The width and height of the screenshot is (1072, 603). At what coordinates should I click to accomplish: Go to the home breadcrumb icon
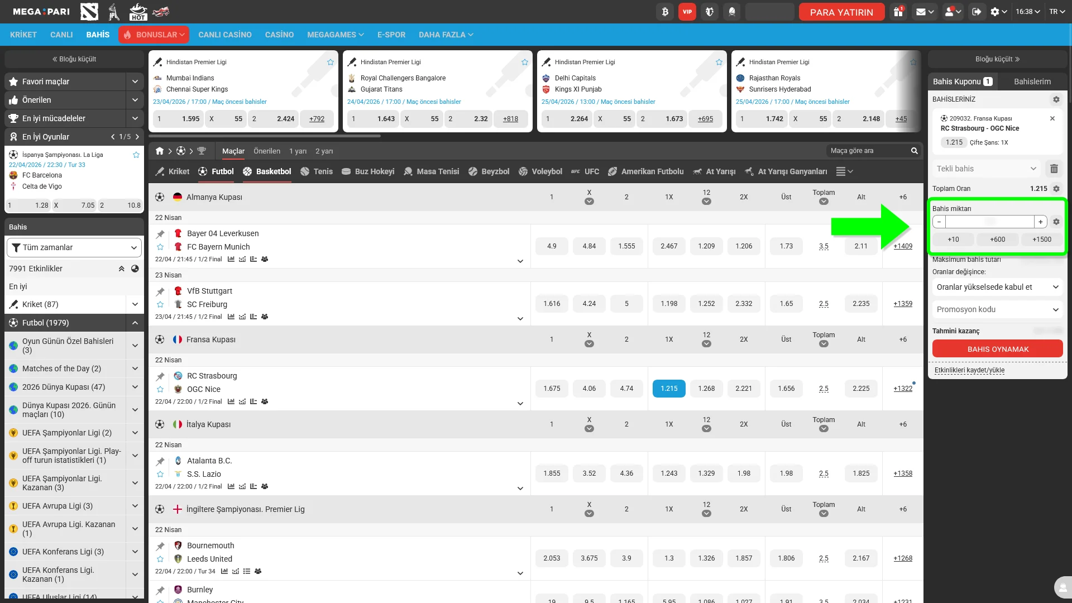pyautogui.click(x=160, y=151)
